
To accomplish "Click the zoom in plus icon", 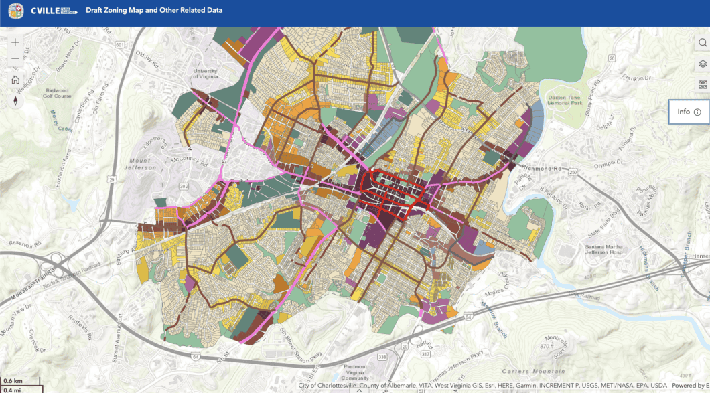I will (14, 42).
